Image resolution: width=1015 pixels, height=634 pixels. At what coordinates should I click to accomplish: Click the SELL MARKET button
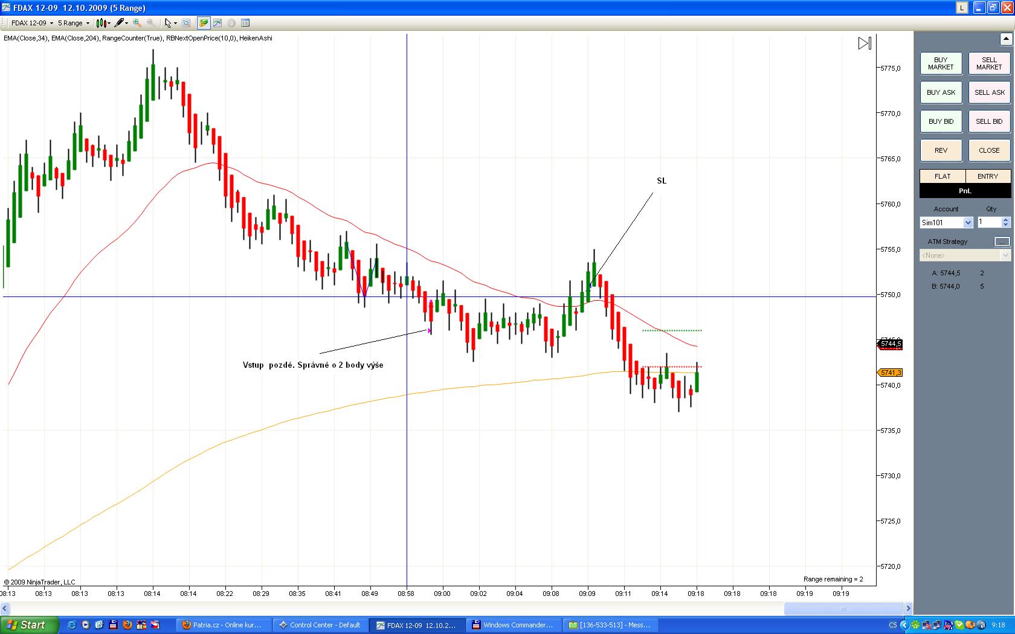tap(989, 63)
